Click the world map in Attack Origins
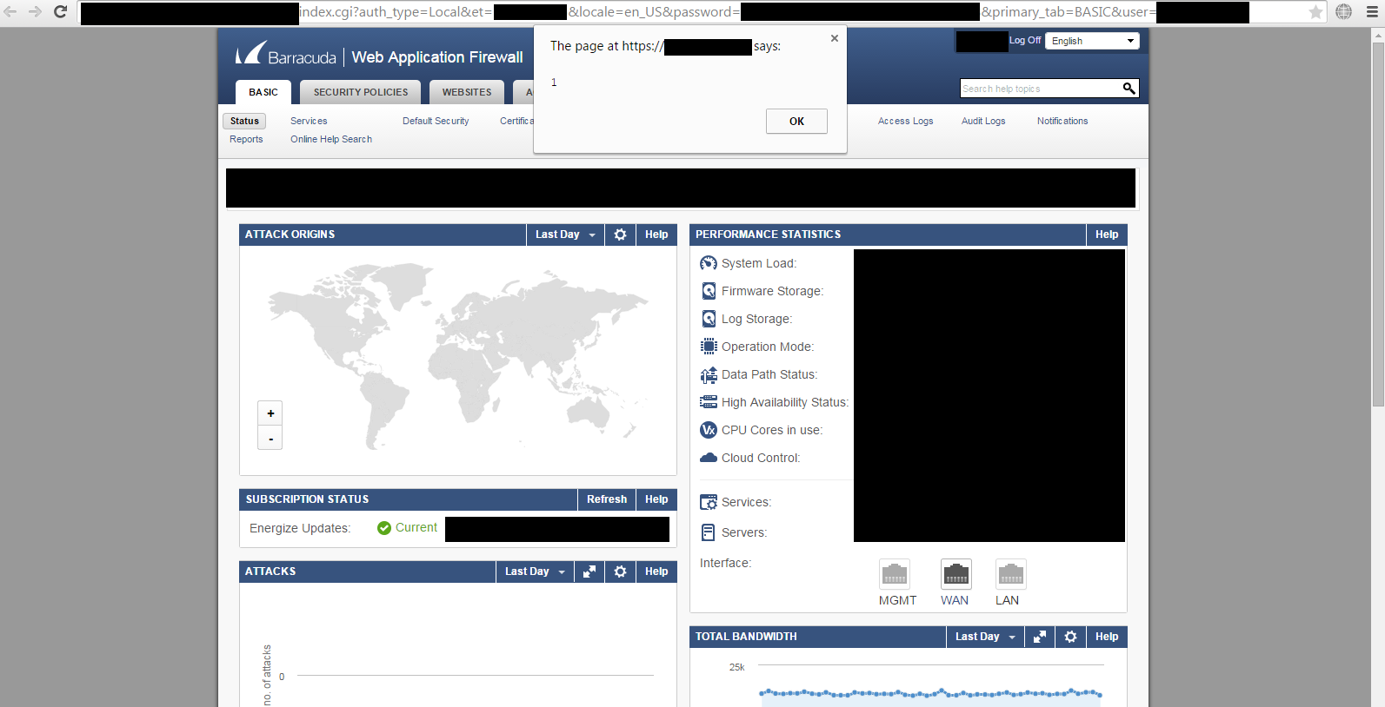 pyautogui.click(x=458, y=358)
